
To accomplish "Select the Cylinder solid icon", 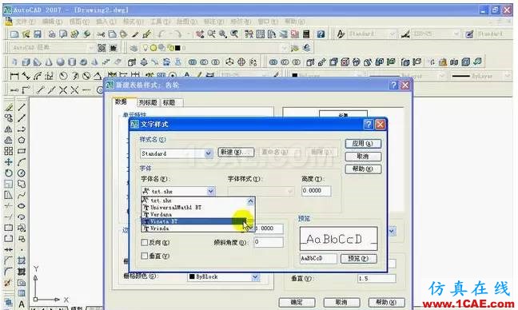I will [x=72, y=62].
